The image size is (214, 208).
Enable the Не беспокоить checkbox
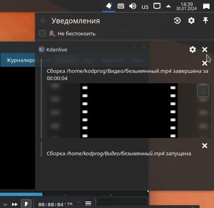[x=42, y=33]
